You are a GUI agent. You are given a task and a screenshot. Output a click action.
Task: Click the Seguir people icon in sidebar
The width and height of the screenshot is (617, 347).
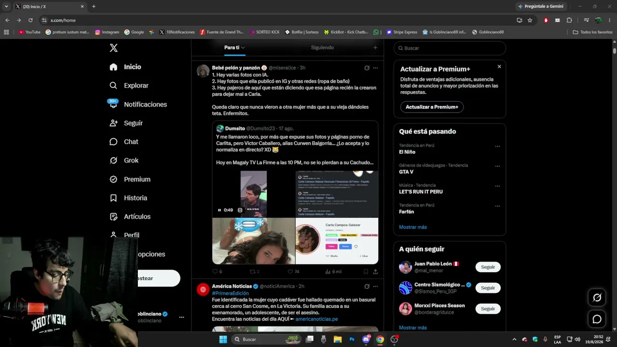(114, 123)
